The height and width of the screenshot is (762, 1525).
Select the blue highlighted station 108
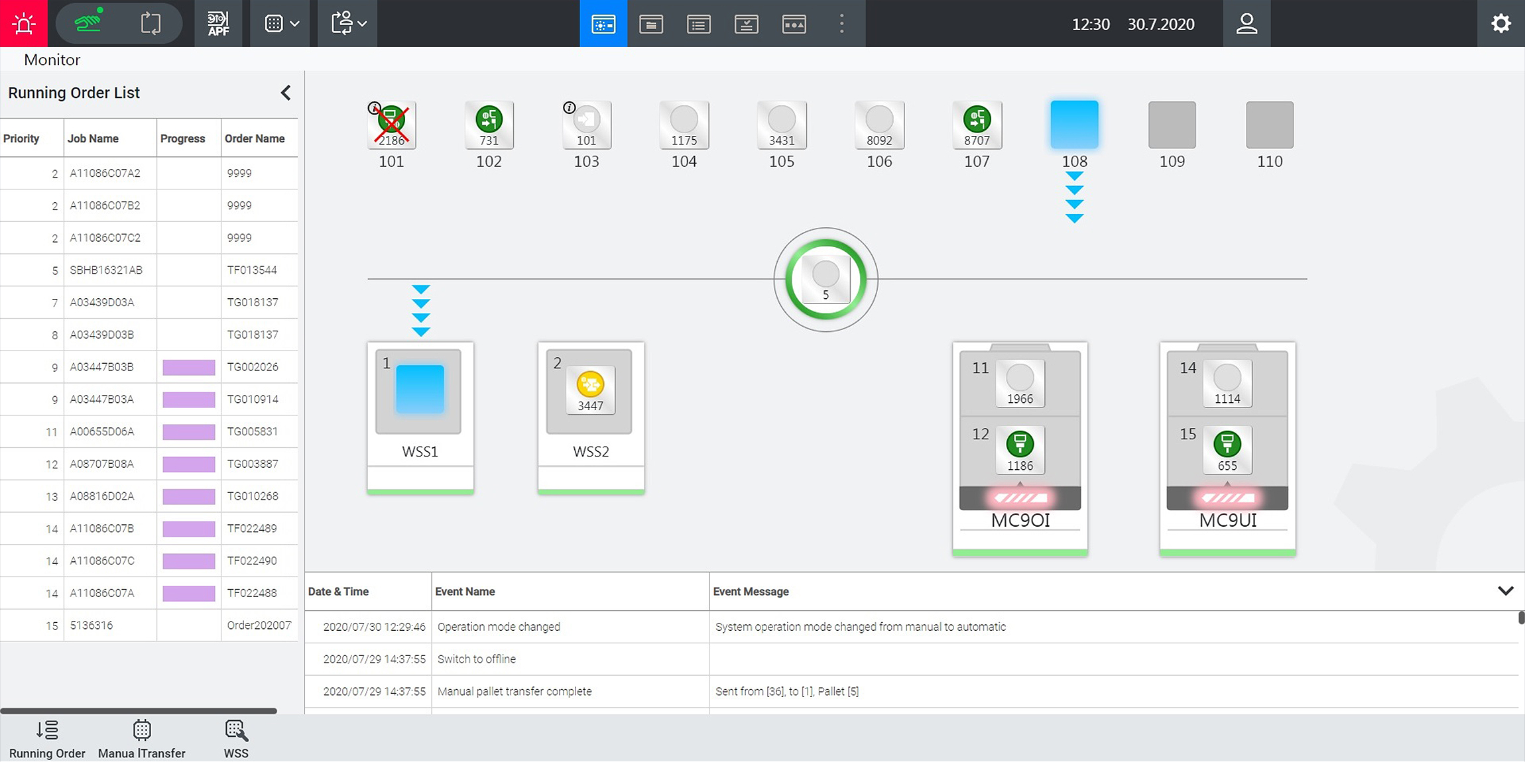click(x=1074, y=125)
